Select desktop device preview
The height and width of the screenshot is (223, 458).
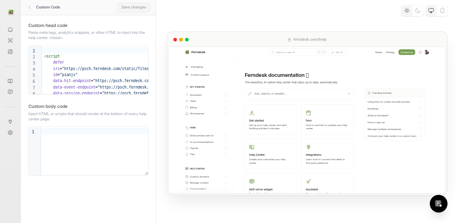point(431,11)
